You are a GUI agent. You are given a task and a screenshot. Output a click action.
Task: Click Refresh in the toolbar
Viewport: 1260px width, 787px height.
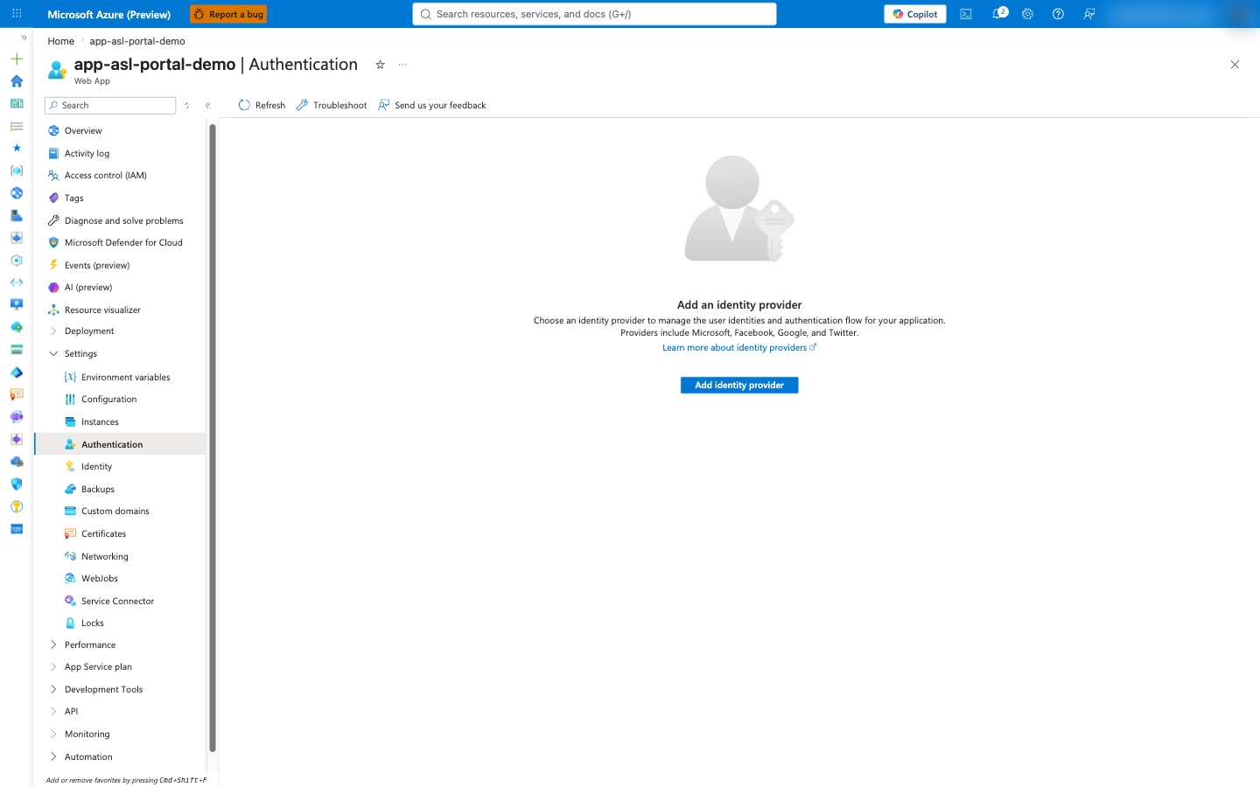[x=262, y=105]
